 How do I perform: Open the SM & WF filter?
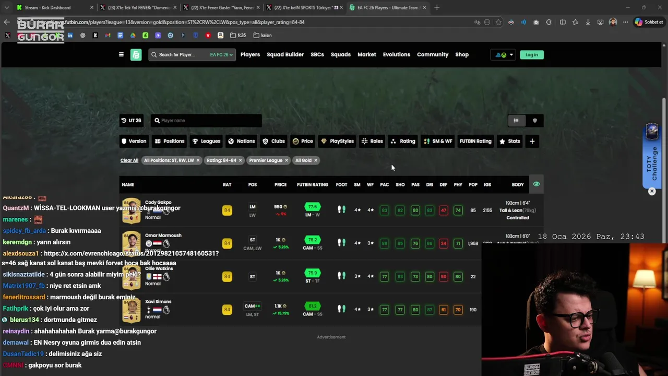[x=438, y=141]
